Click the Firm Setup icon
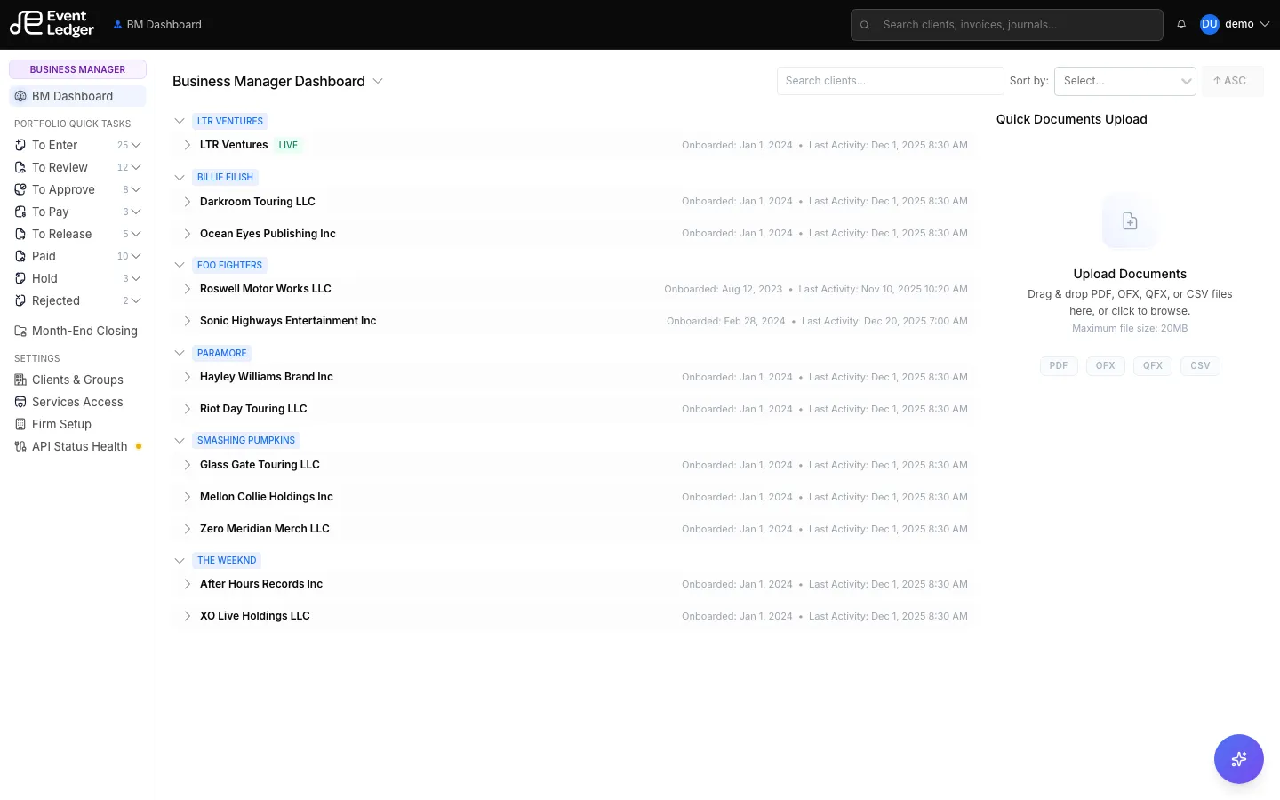 (x=20, y=424)
